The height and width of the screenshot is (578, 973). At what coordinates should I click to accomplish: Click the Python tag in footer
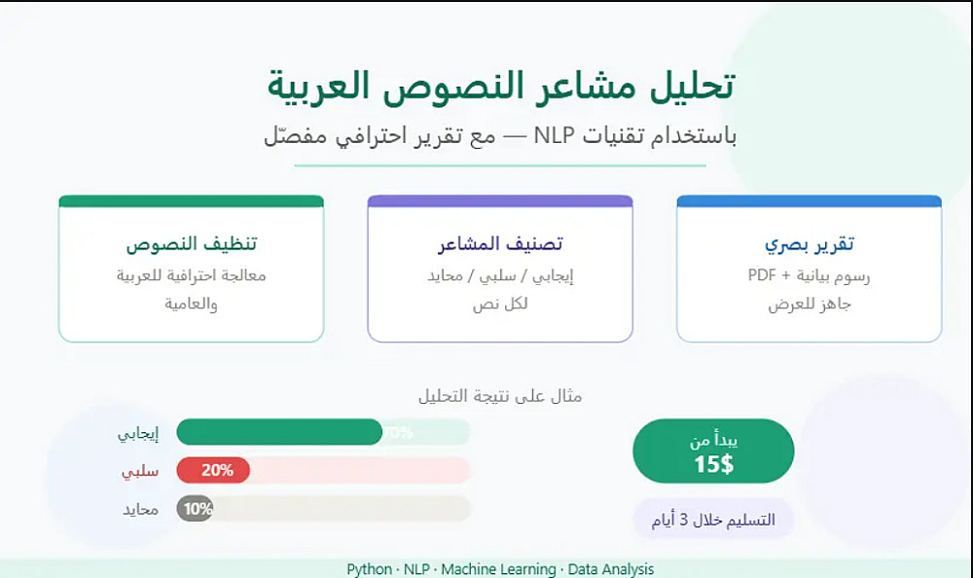click(x=369, y=569)
